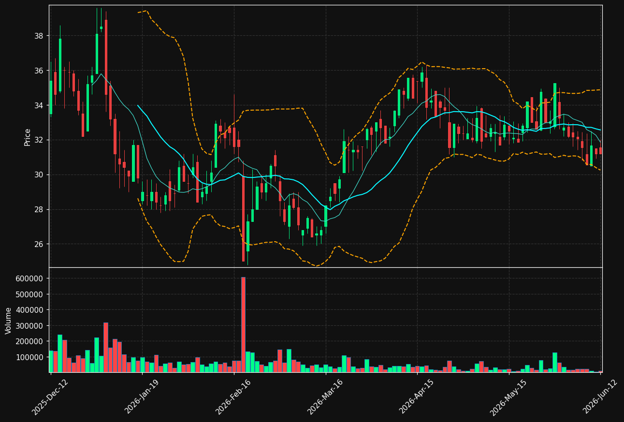Click the 2026-Jan-19 date label
Screen dimensions: 624x422
click(x=142, y=397)
